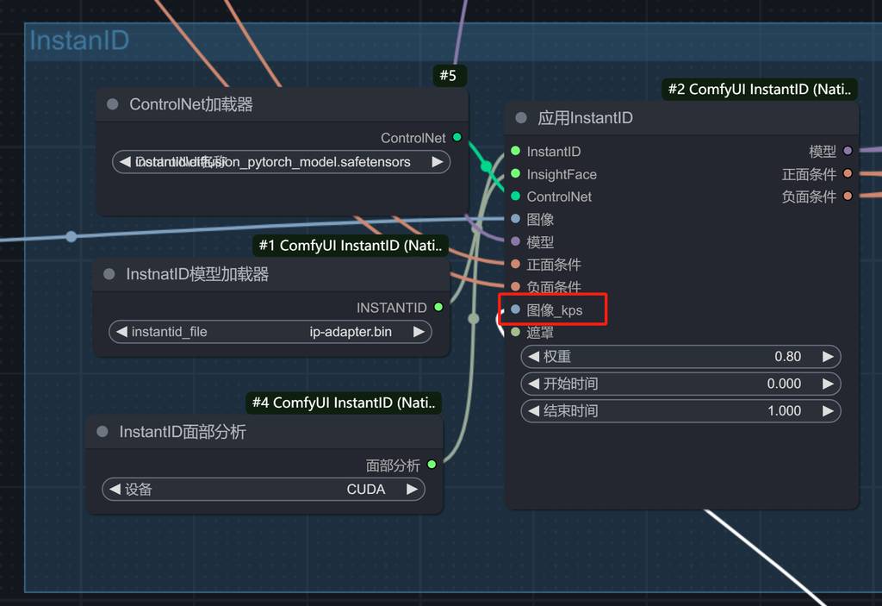Increase 结束时间 with the right arrow

click(827, 411)
